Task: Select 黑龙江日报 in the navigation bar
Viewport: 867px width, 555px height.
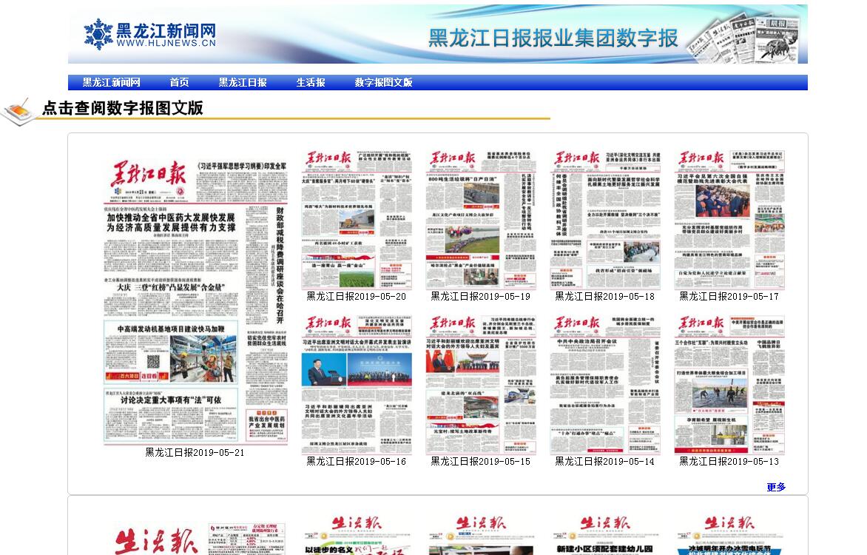Action: pos(243,83)
